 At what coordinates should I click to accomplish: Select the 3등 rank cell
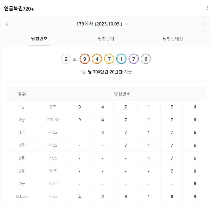(22, 132)
